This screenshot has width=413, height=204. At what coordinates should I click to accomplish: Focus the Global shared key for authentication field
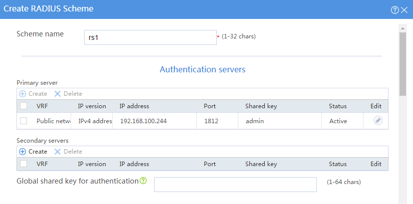coord(235,185)
